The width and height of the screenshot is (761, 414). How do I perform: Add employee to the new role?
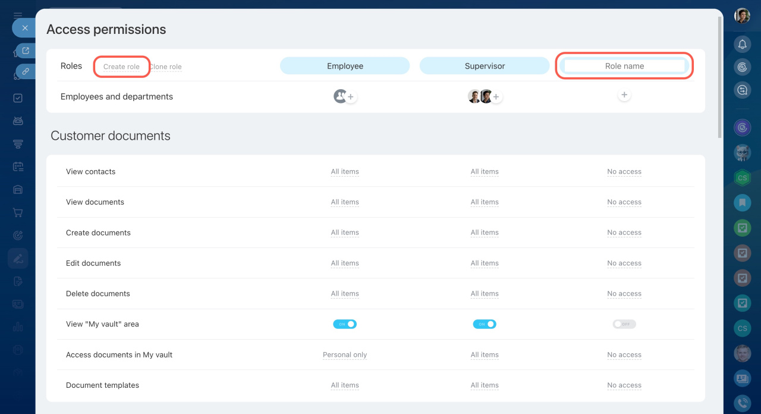tap(624, 95)
